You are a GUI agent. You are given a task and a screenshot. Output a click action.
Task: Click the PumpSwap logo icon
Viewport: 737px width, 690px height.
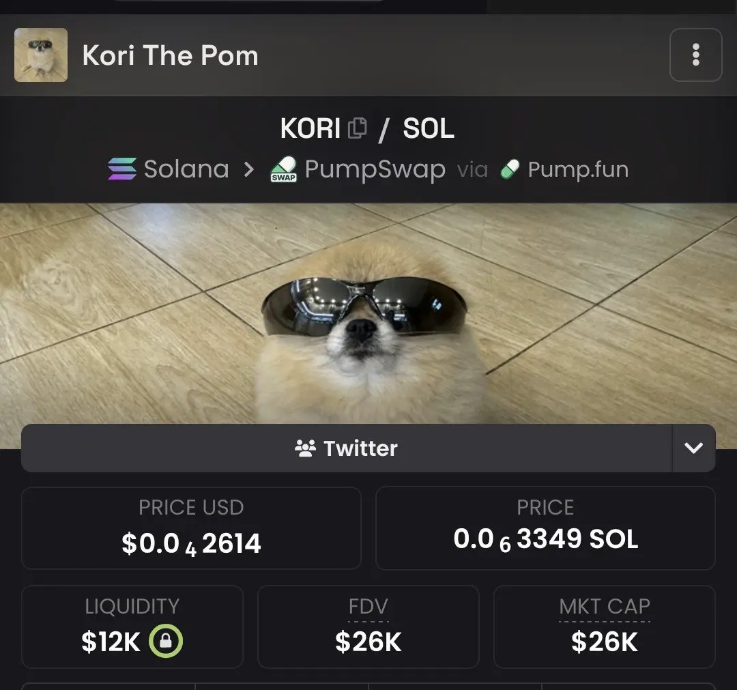click(283, 169)
